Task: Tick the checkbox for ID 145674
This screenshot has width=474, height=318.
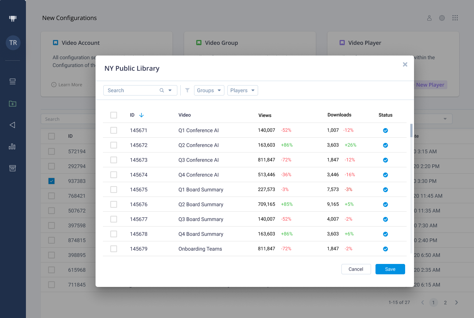Action: click(114, 175)
